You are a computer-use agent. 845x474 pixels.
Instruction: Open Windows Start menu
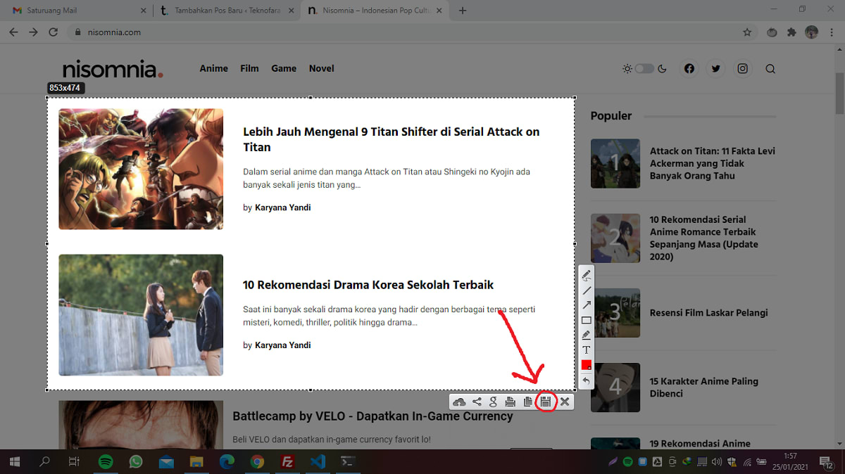pyautogui.click(x=15, y=462)
